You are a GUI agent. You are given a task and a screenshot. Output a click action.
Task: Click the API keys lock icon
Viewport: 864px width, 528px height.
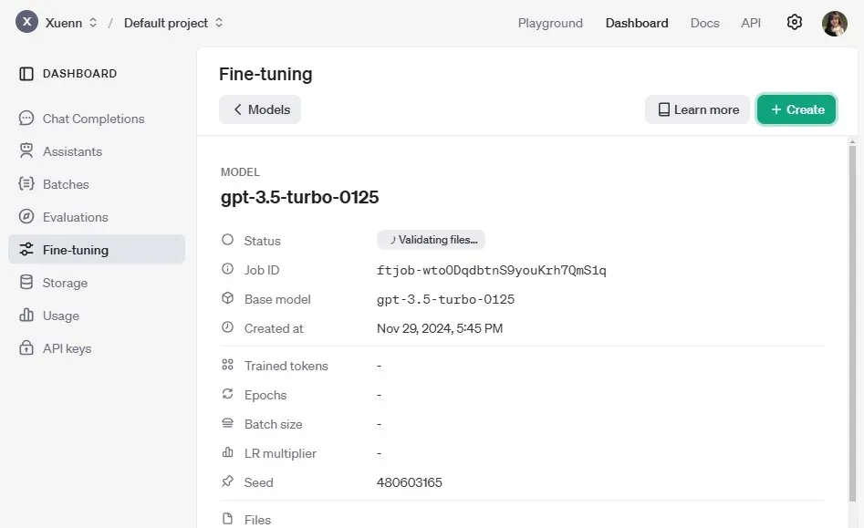click(x=26, y=348)
